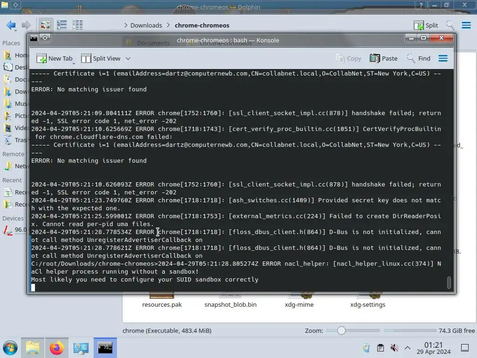Open clipboard tray icon

[380, 348]
